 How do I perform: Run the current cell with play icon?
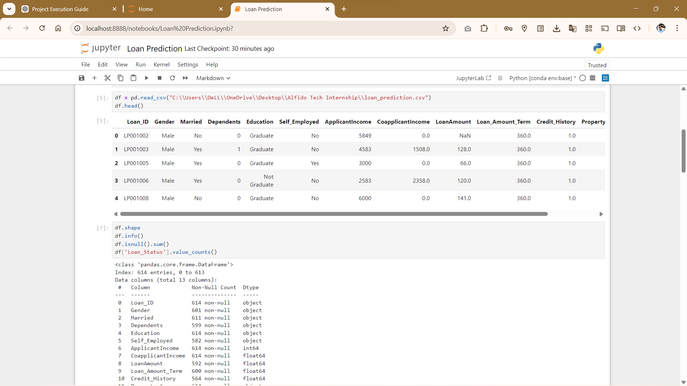146,78
